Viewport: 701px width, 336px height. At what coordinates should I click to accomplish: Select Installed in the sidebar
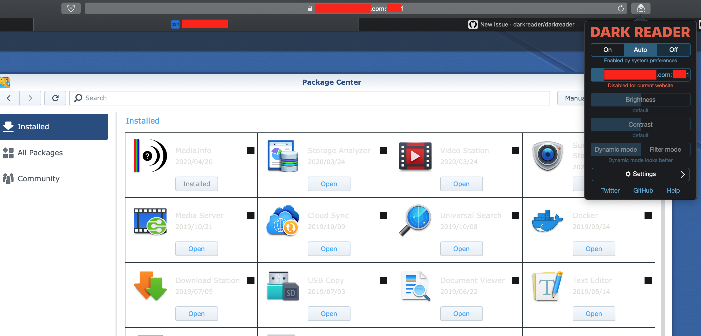click(54, 127)
